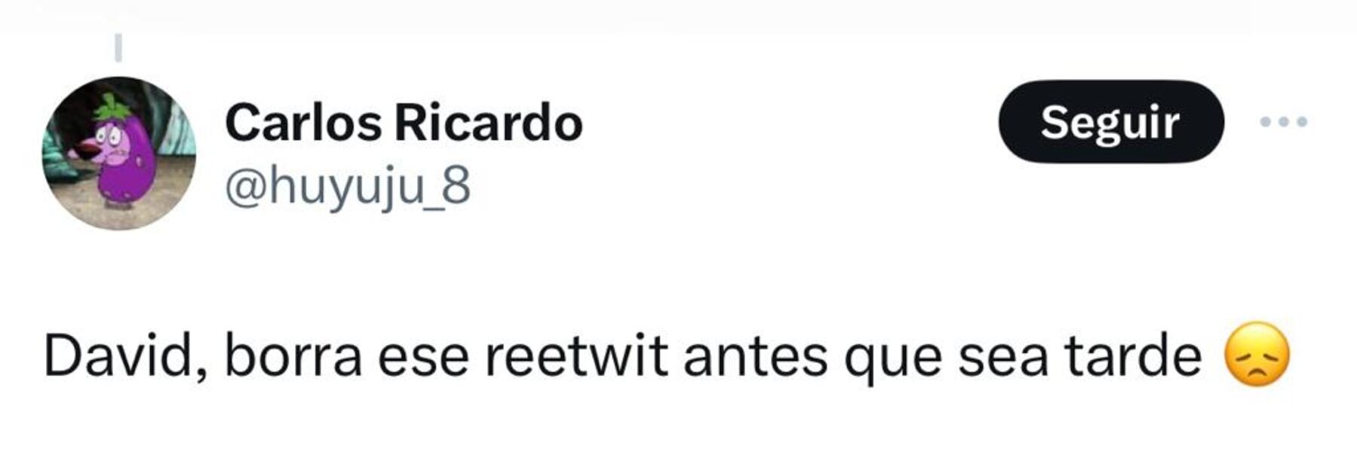The image size is (1357, 467).
Task: Click the word "borra" in the tweet
Action: [x=293, y=356]
